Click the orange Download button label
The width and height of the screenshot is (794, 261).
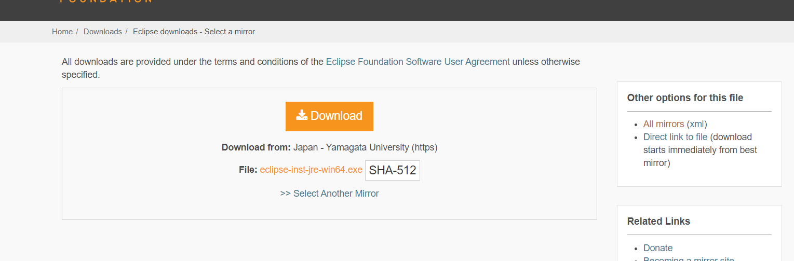337,116
